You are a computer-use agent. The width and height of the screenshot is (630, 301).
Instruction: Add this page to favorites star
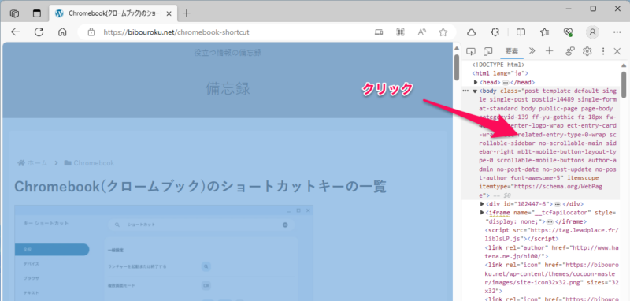click(443, 32)
